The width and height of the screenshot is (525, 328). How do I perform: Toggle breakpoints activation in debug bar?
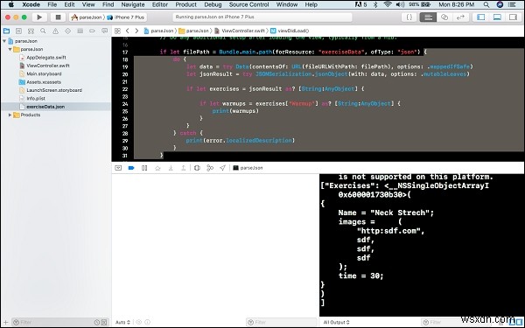pos(131,168)
